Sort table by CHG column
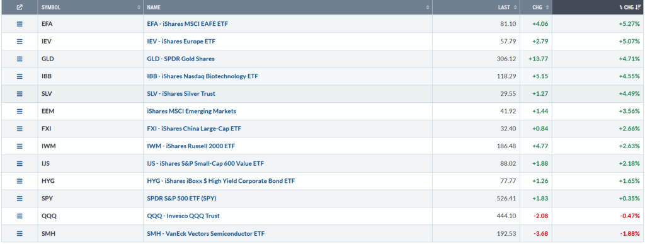645x244 pixels. click(535, 8)
